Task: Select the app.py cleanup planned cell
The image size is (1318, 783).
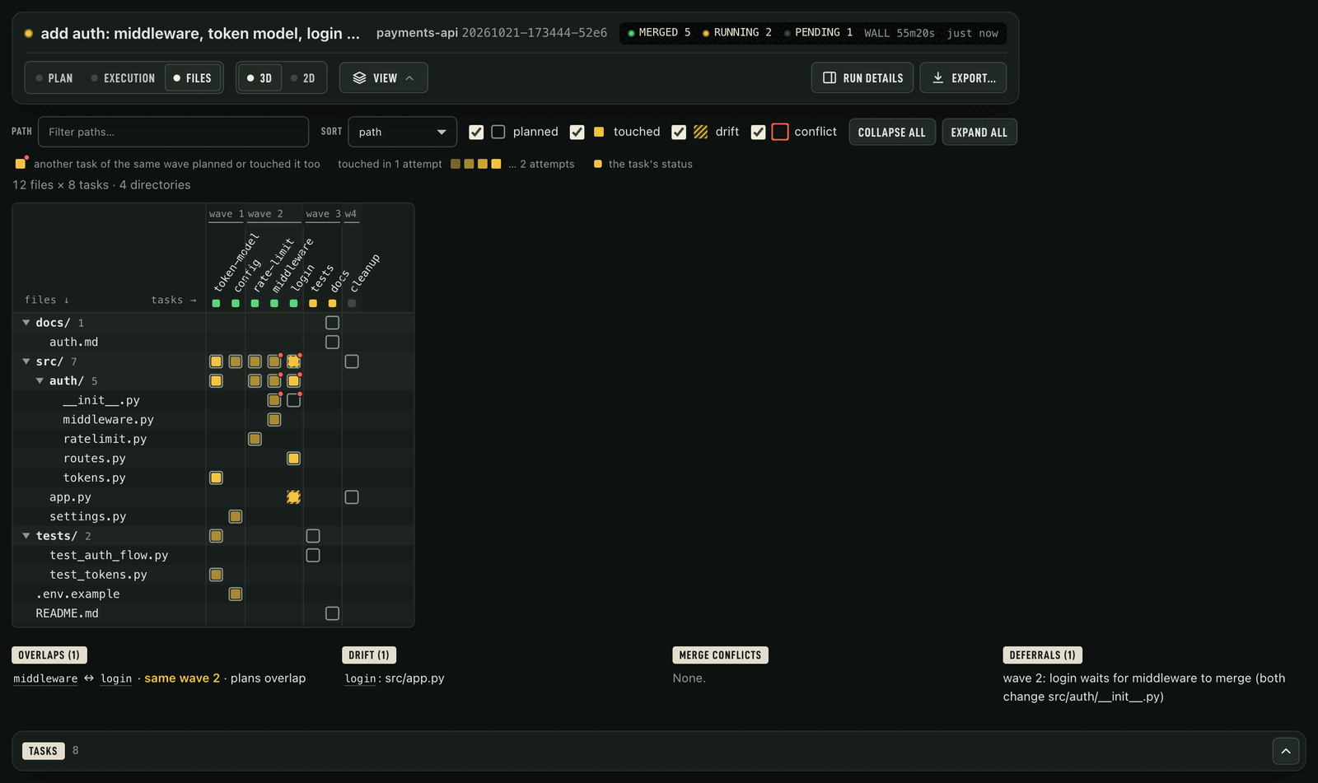Action: [352, 497]
